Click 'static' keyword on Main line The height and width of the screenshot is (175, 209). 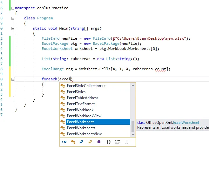[39, 28]
